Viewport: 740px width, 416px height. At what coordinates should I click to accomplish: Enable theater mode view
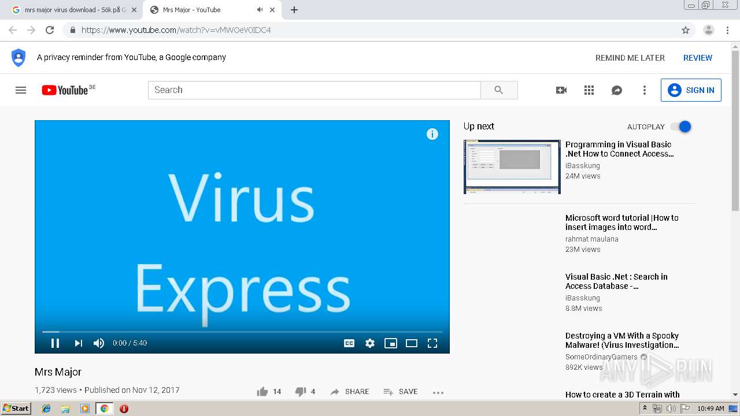point(412,343)
